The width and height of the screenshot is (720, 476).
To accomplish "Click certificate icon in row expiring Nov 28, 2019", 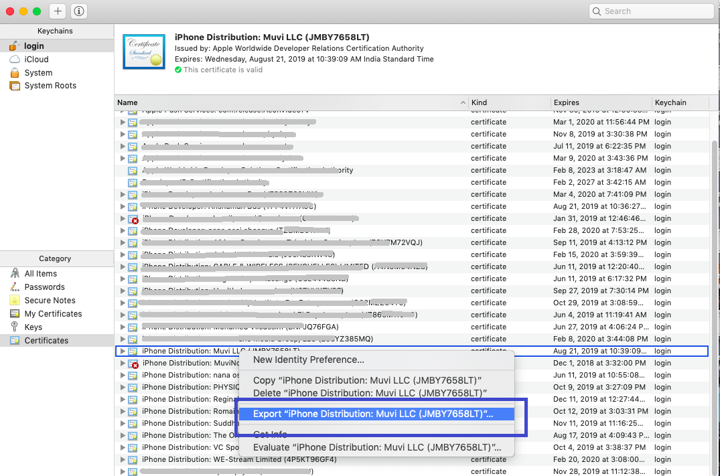I will (133, 471).
